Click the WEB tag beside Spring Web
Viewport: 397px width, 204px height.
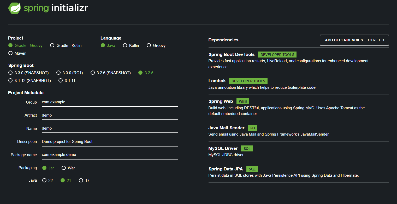tap(243, 101)
